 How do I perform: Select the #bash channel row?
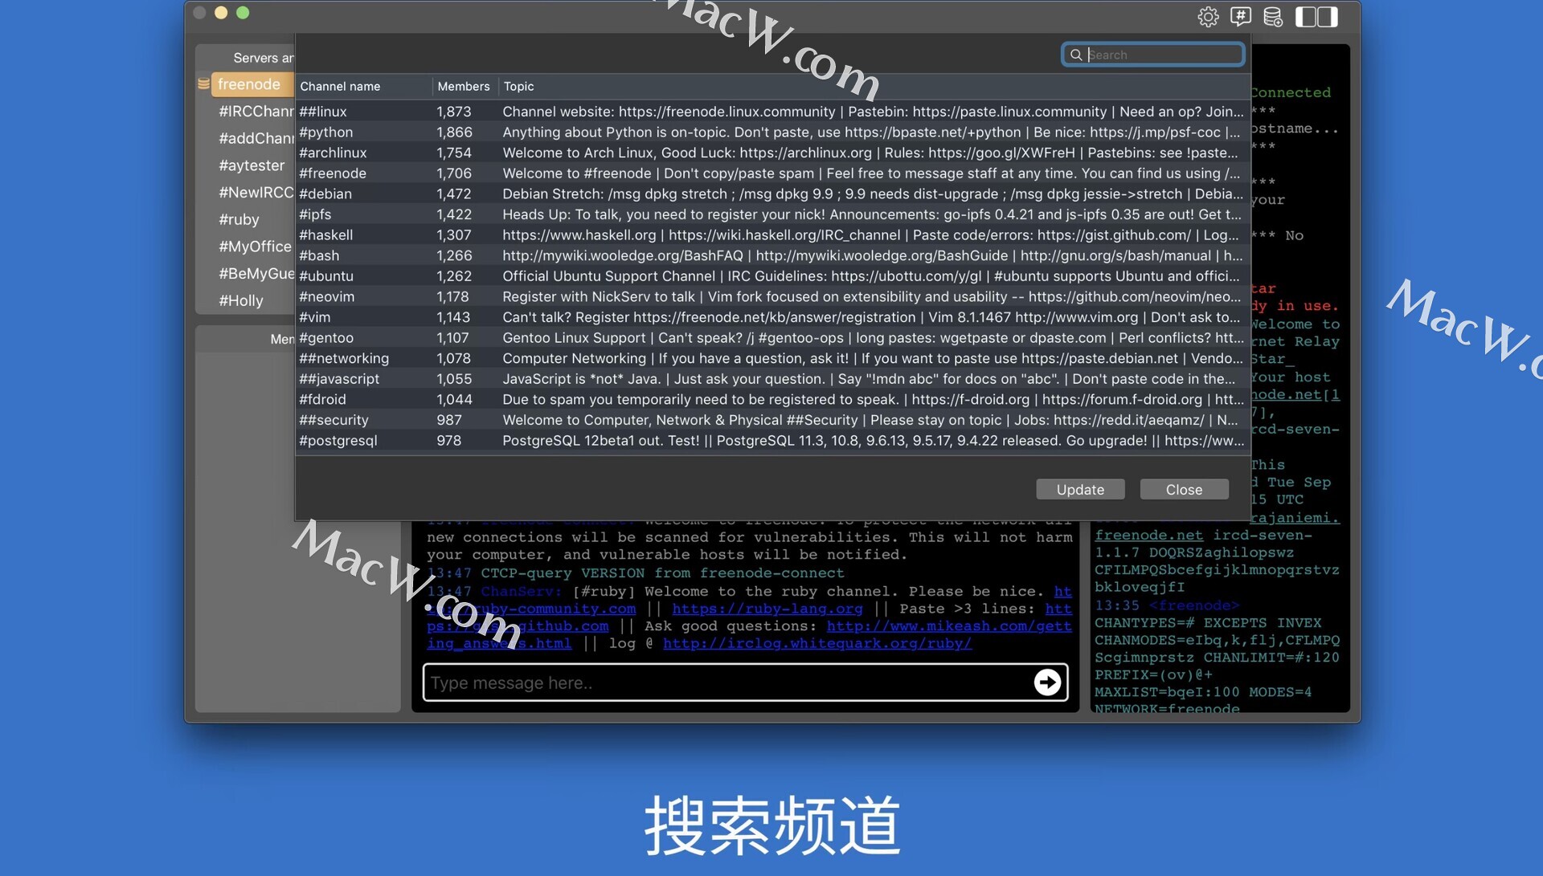[x=772, y=255]
